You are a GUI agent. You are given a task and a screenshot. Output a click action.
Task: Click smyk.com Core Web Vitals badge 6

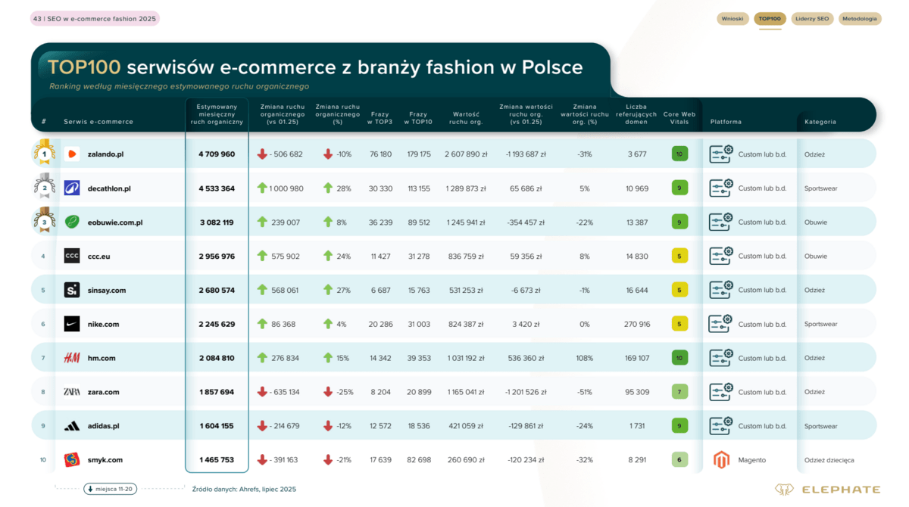(x=679, y=459)
